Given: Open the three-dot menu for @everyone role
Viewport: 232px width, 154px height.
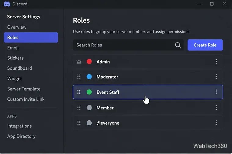Looking at the screenshot, I should 216,123.
